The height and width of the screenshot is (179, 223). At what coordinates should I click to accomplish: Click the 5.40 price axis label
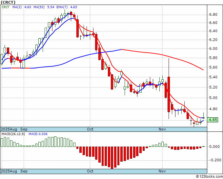(213, 77)
